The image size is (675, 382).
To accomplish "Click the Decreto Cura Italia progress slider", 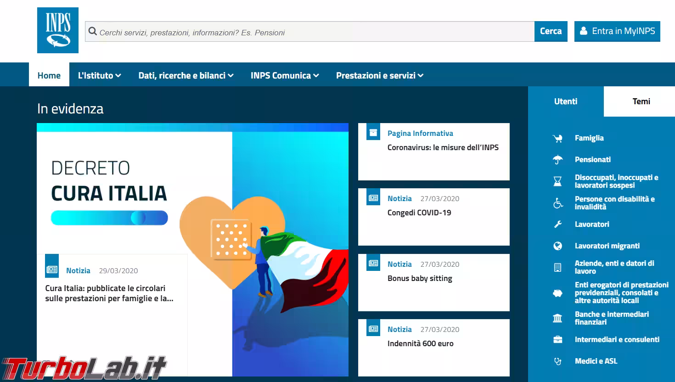I will 109,218.
